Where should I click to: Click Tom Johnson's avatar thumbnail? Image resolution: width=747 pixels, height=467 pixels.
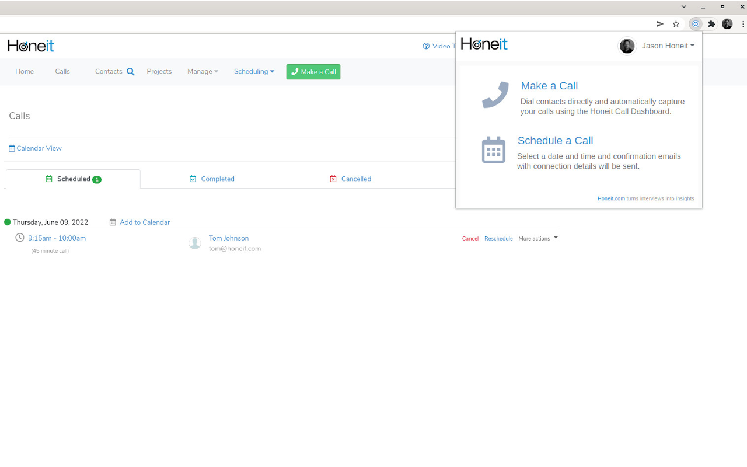click(x=195, y=243)
